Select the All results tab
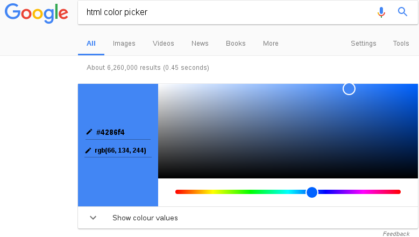The width and height of the screenshot is (419, 237). point(91,44)
